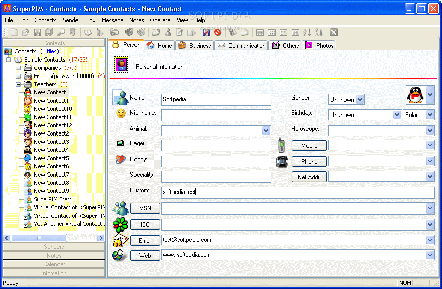Select SuperPIM Staff contact
This screenshot has width=442, height=289.
53,199
